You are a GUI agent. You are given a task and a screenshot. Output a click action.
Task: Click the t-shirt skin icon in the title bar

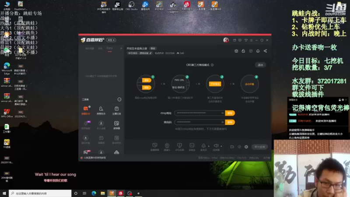tap(246, 40)
